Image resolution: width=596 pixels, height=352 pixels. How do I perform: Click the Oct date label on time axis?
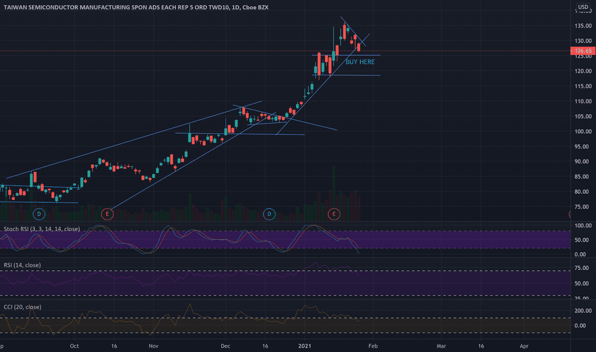click(x=74, y=346)
